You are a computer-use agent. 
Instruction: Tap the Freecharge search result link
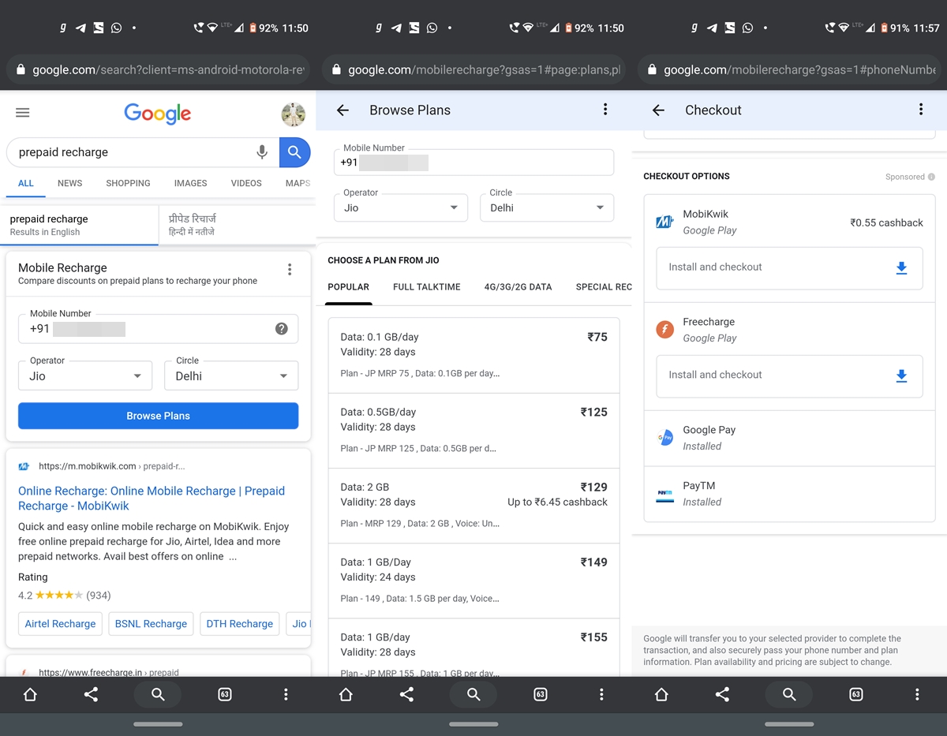[109, 673]
